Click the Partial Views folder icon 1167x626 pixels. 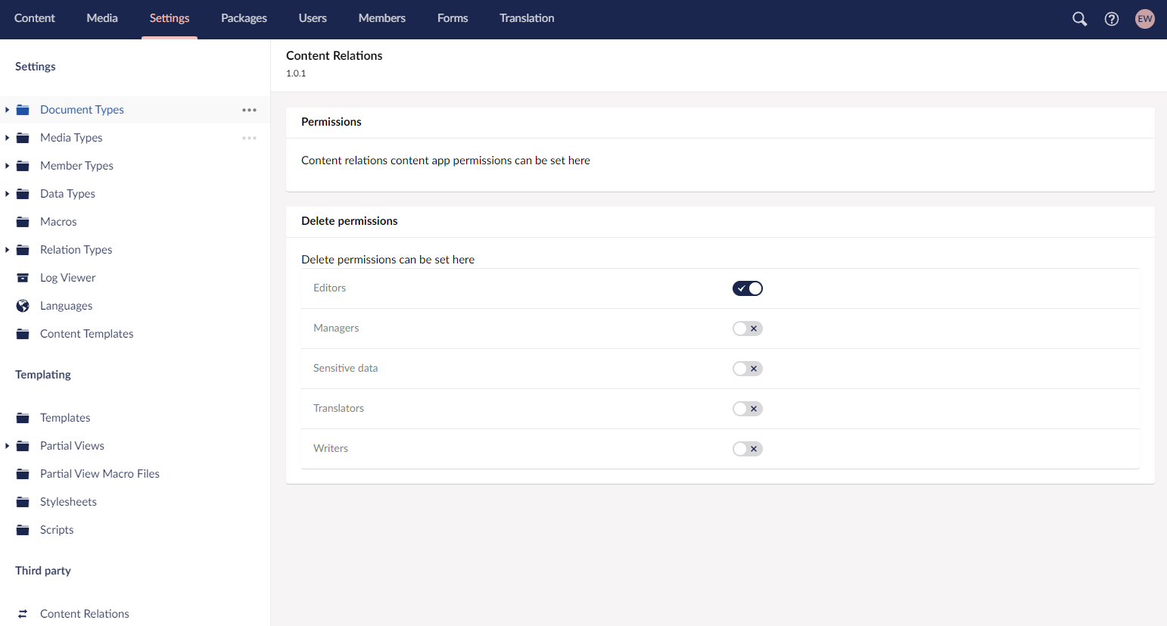pos(23,446)
